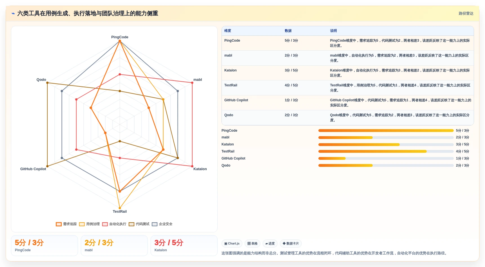
Task: Click the brown data point at Qodo vertex
Action: (47, 83)
